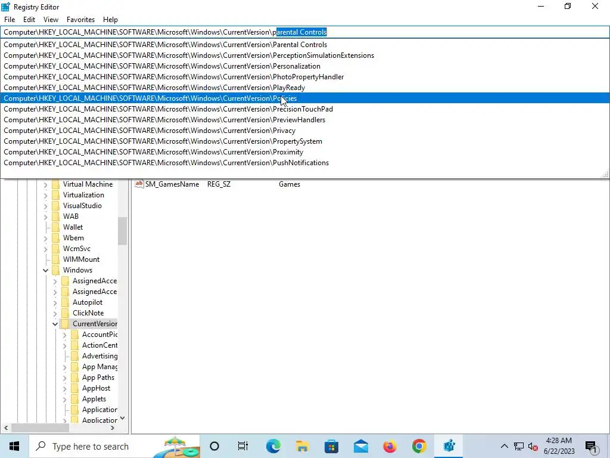The width and height of the screenshot is (610, 458).
Task: Select the Personalization path suggestion
Action: (x=305, y=66)
